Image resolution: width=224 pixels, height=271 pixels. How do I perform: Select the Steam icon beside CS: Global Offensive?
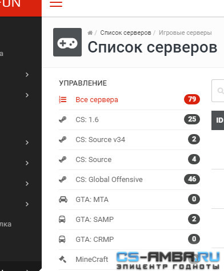click(63, 179)
